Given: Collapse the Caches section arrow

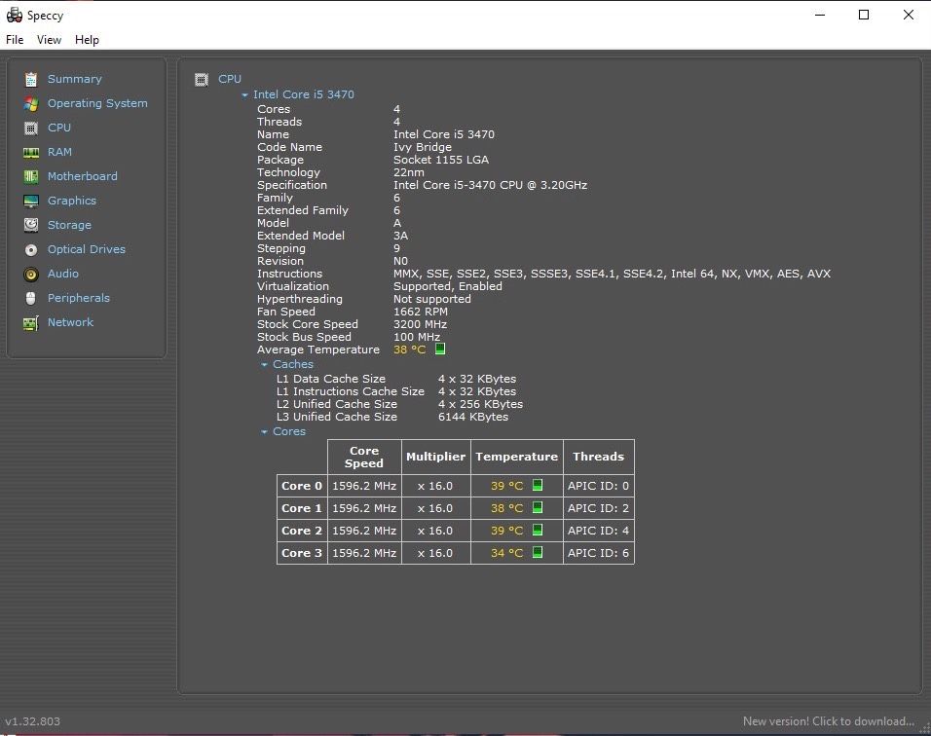Looking at the screenshot, I should click(x=264, y=364).
